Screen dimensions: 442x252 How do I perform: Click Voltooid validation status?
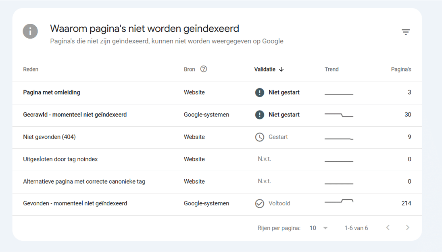[x=279, y=203]
